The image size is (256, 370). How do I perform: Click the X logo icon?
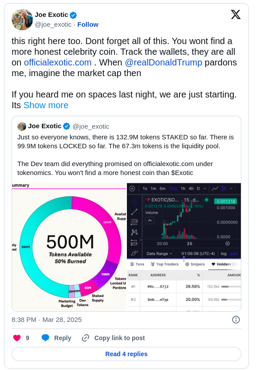point(236,14)
